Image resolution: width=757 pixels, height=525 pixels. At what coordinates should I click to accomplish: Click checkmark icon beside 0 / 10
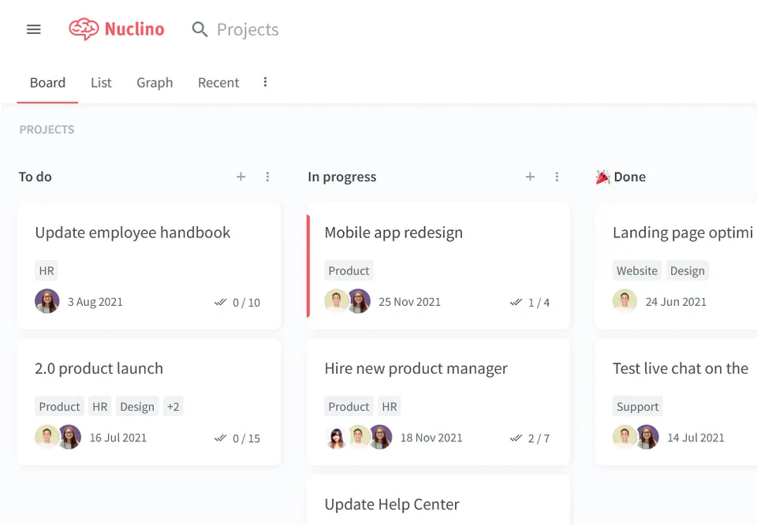[x=220, y=302]
